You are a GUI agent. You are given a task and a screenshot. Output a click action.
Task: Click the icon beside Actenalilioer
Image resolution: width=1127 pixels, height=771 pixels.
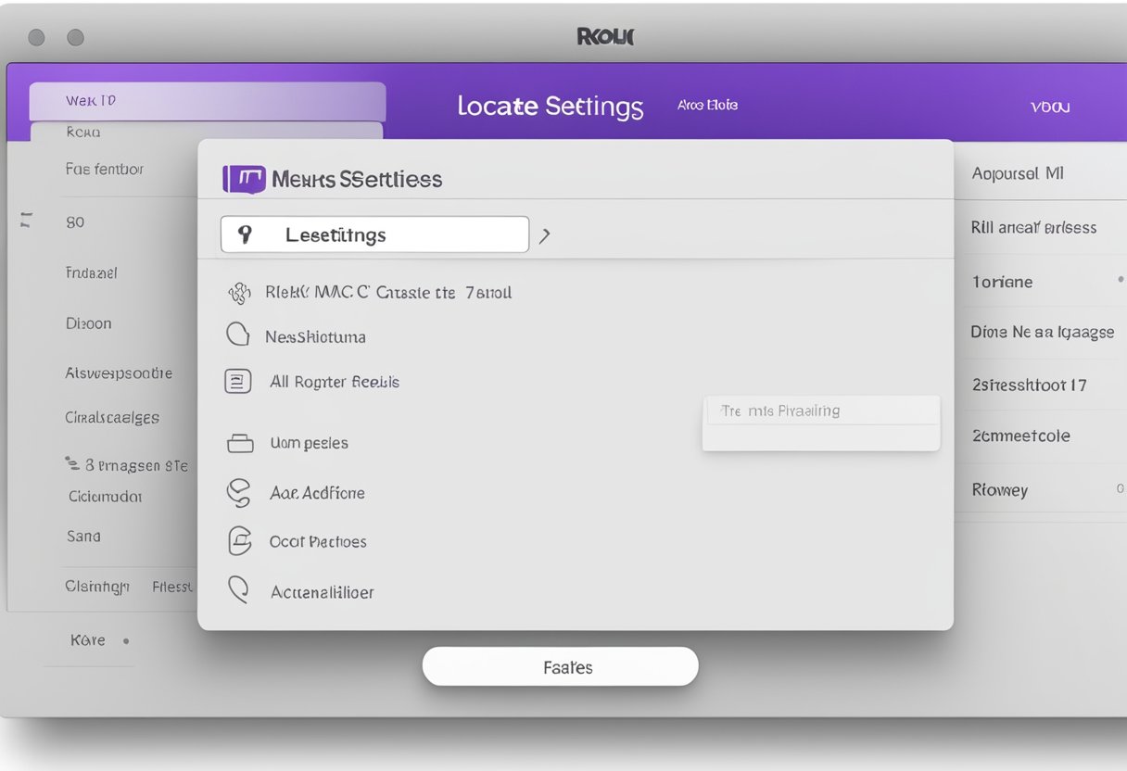point(239,590)
